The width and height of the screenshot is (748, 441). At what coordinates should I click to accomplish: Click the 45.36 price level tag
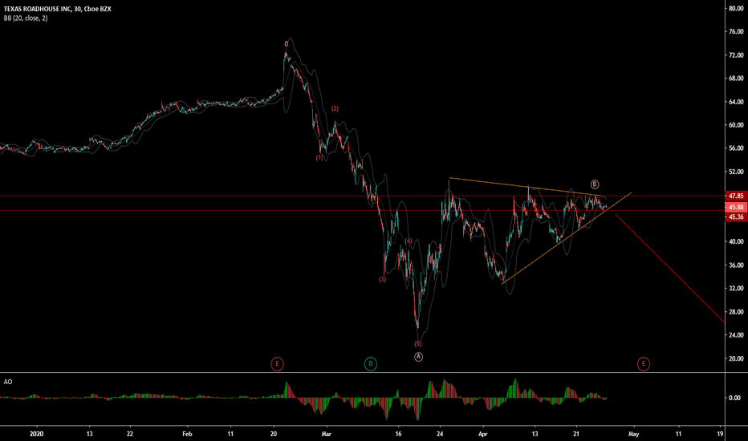point(736,217)
